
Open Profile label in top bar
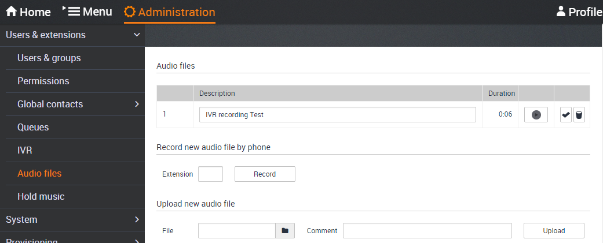click(585, 12)
